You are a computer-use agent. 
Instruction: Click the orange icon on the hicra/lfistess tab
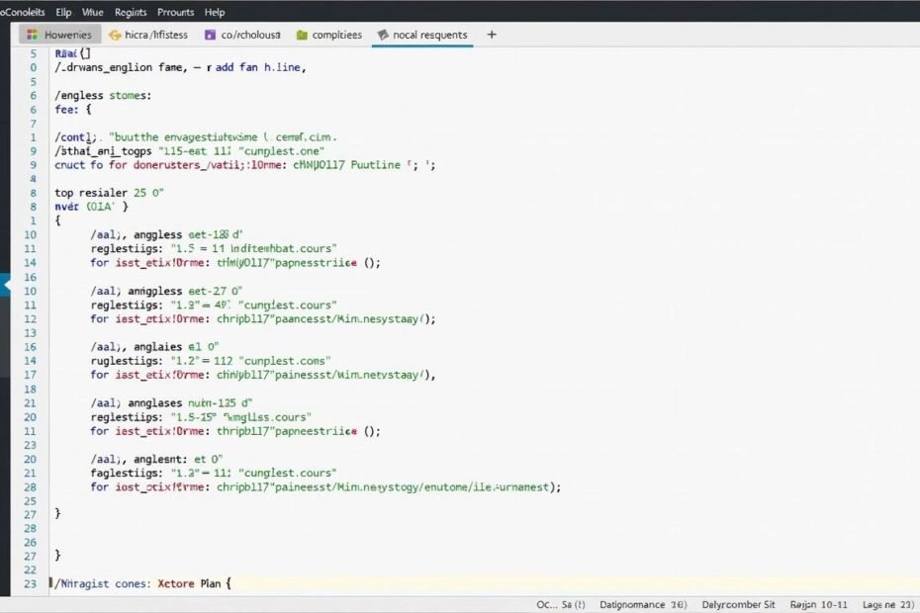pos(115,35)
